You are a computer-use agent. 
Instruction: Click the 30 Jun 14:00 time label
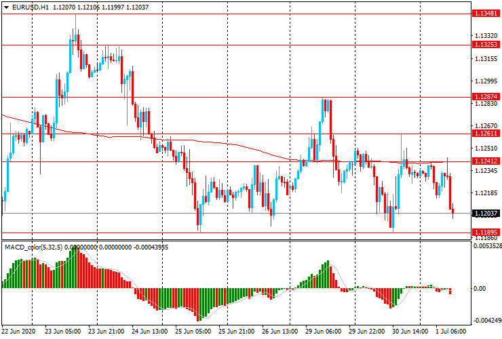point(410,331)
